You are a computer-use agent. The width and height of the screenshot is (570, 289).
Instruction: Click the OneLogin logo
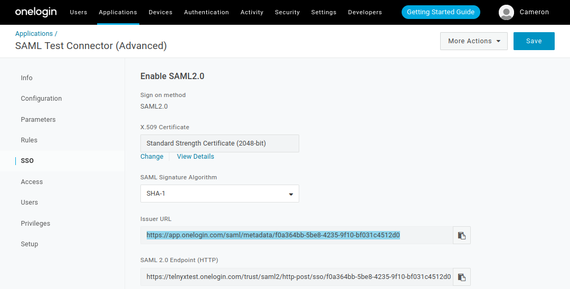click(36, 12)
